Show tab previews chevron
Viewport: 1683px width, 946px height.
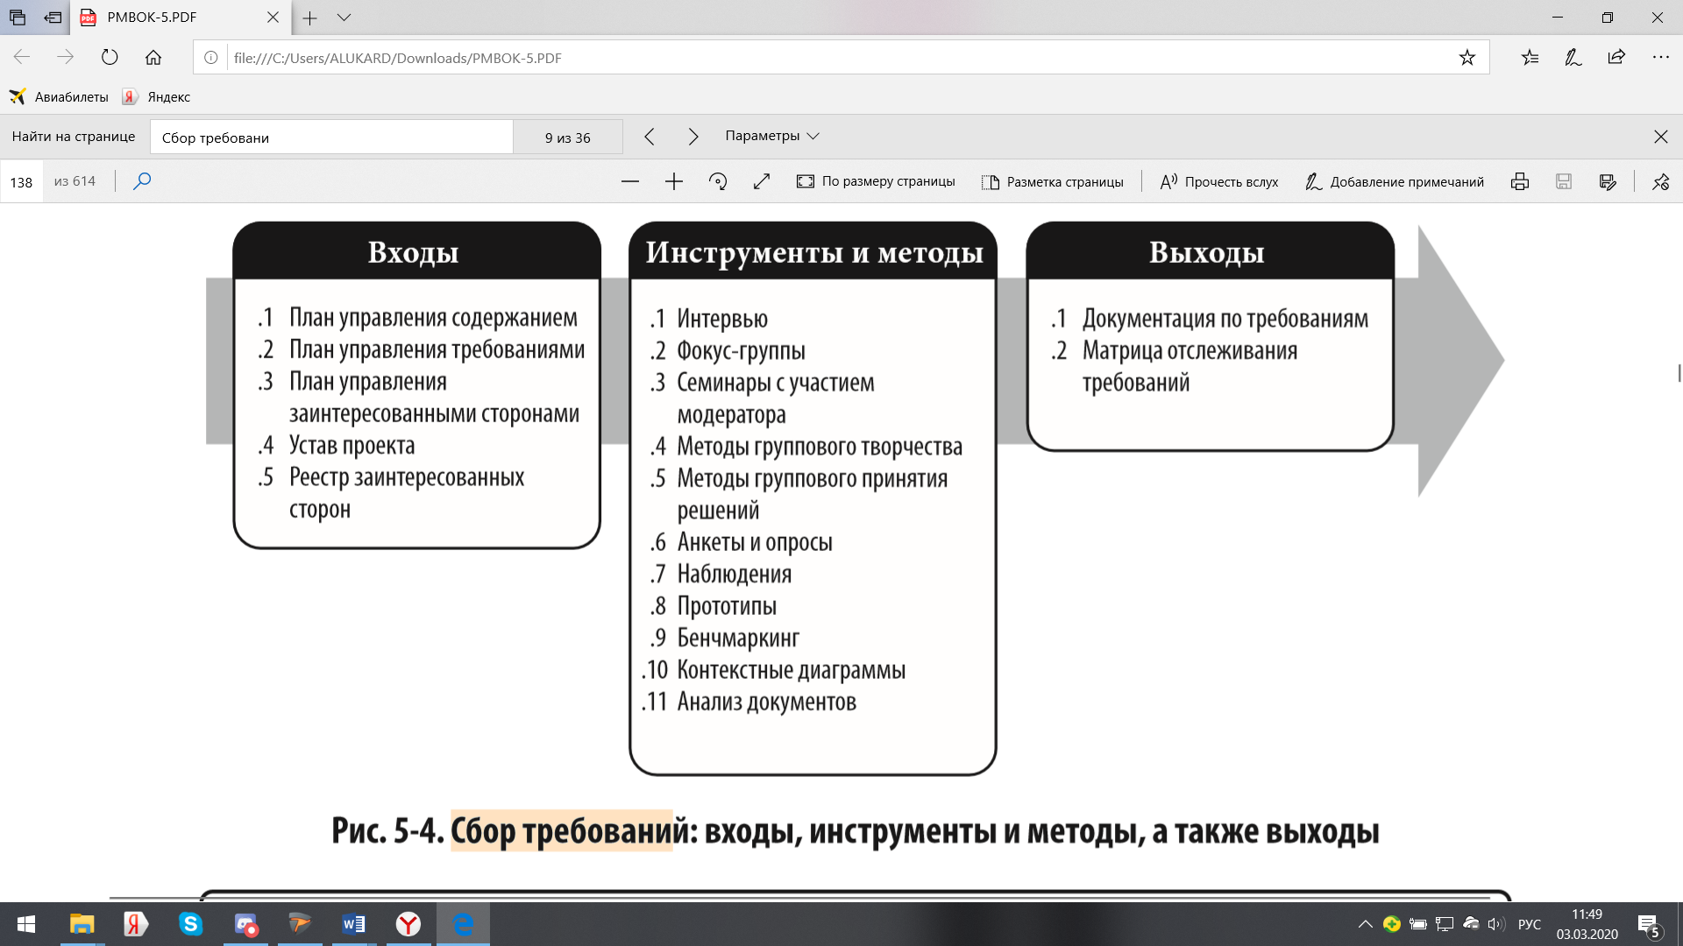344,18
